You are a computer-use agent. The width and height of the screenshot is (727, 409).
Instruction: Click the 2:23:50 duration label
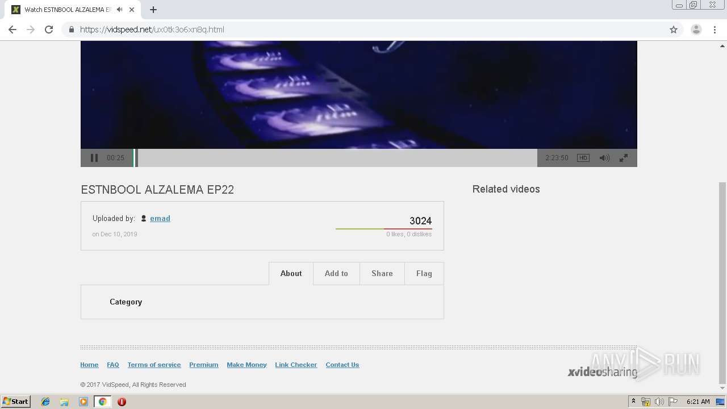click(557, 158)
